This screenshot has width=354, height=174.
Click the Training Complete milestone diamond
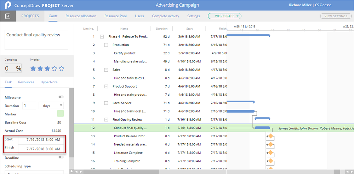(x=270, y=161)
